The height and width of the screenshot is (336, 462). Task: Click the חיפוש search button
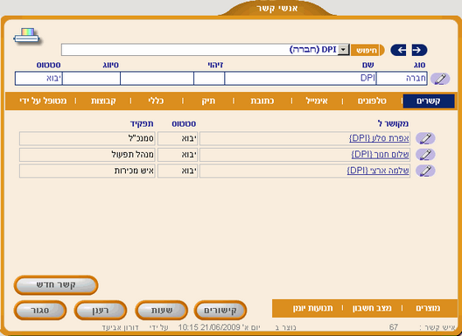point(367,50)
